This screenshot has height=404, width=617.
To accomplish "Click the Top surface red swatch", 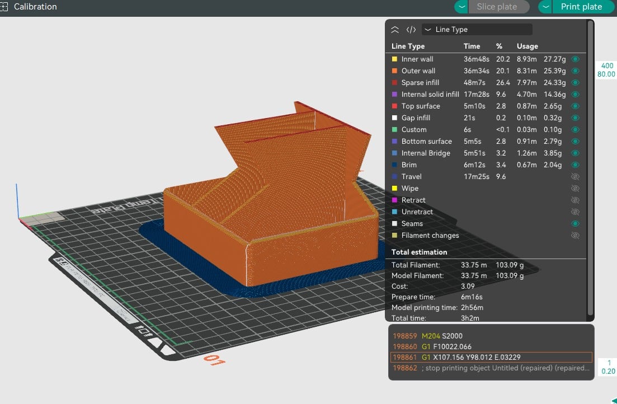I will point(394,106).
